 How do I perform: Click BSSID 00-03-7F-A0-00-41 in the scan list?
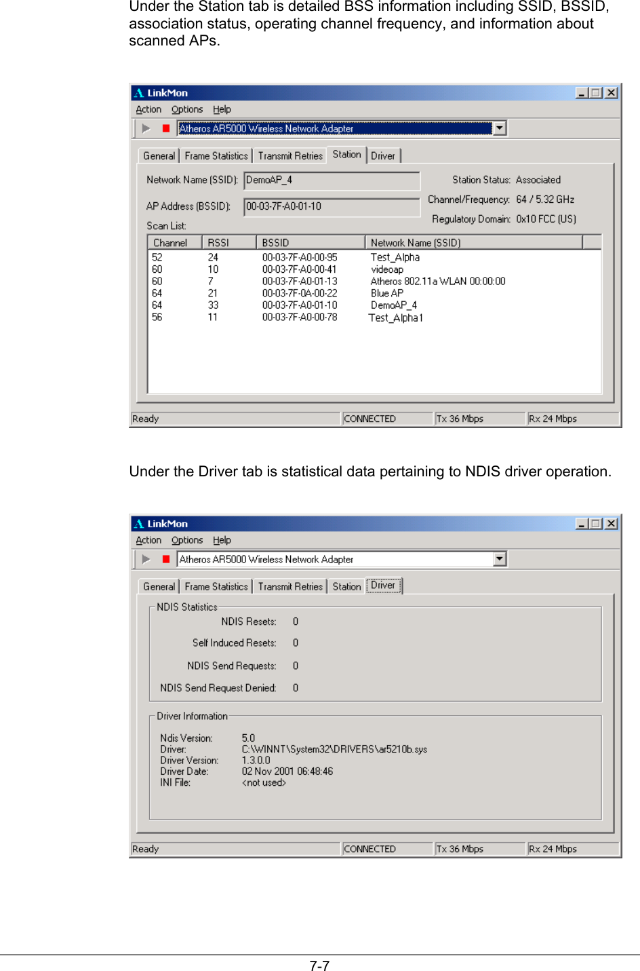point(300,269)
